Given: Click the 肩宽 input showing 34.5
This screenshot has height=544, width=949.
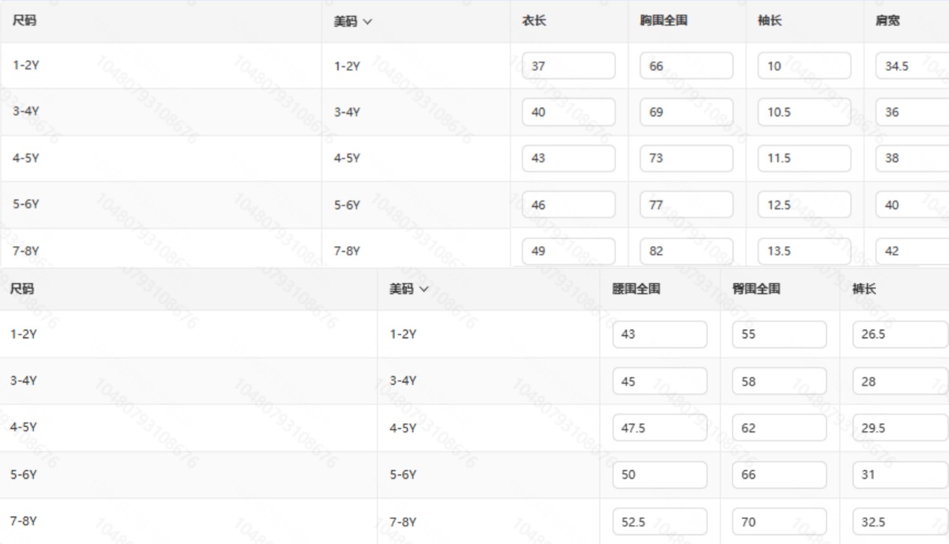Looking at the screenshot, I should 912,66.
